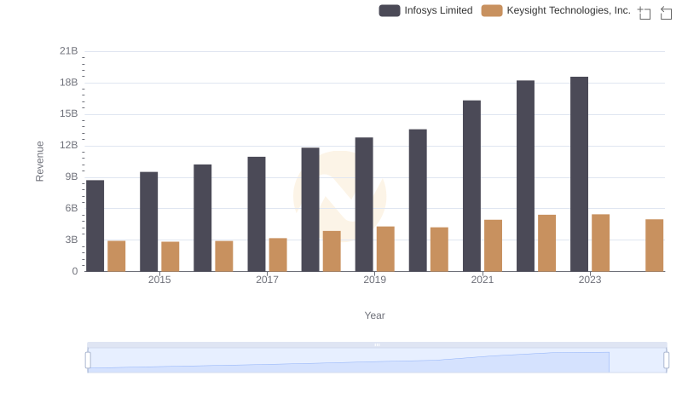Click the 2017 x-axis label
682x393 pixels.
pyautogui.click(x=267, y=280)
